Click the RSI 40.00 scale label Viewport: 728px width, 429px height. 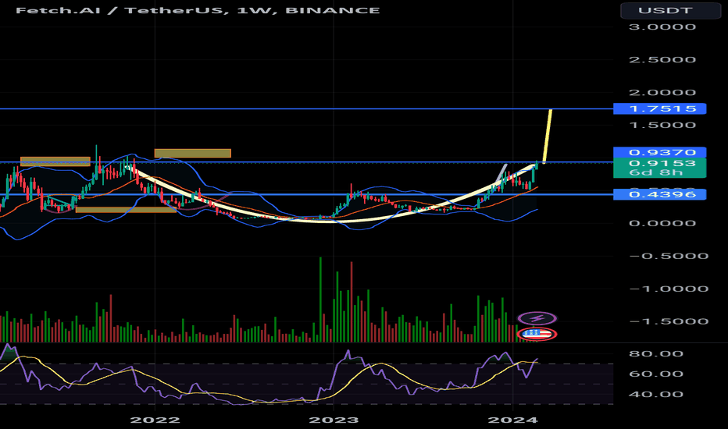pos(655,394)
